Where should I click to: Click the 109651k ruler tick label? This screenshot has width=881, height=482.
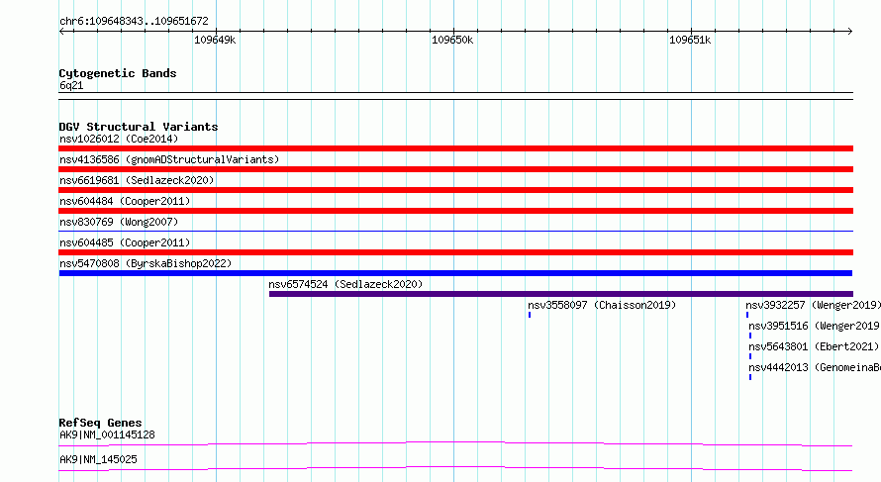pos(690,41)
